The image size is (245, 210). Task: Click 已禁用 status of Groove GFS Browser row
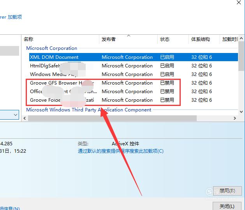point(167,83)
